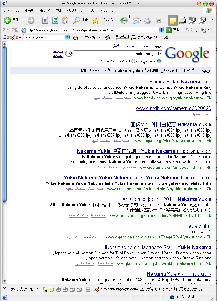Go to Home page icon
This screenshot has height=301, width=217.
[65, 20]
